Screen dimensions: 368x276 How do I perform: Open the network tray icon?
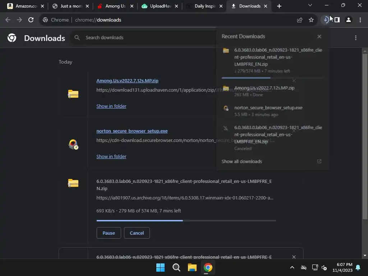[x=315, y=267]
